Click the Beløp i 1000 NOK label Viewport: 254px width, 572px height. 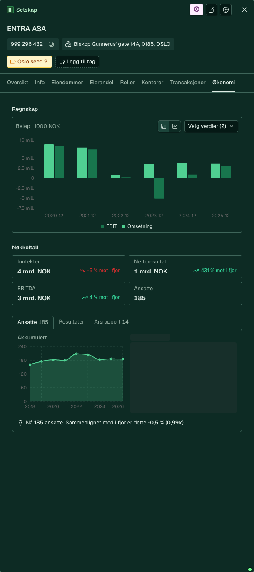(x=38, y=126)
